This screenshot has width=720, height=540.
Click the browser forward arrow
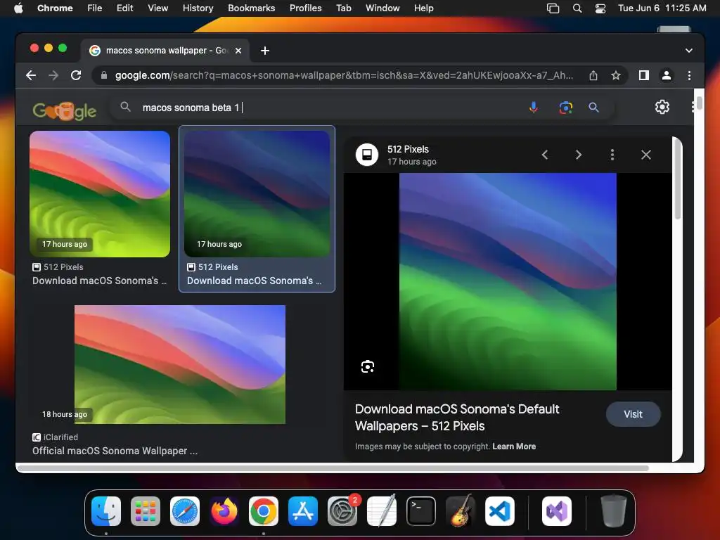click(x=53, y=75)
